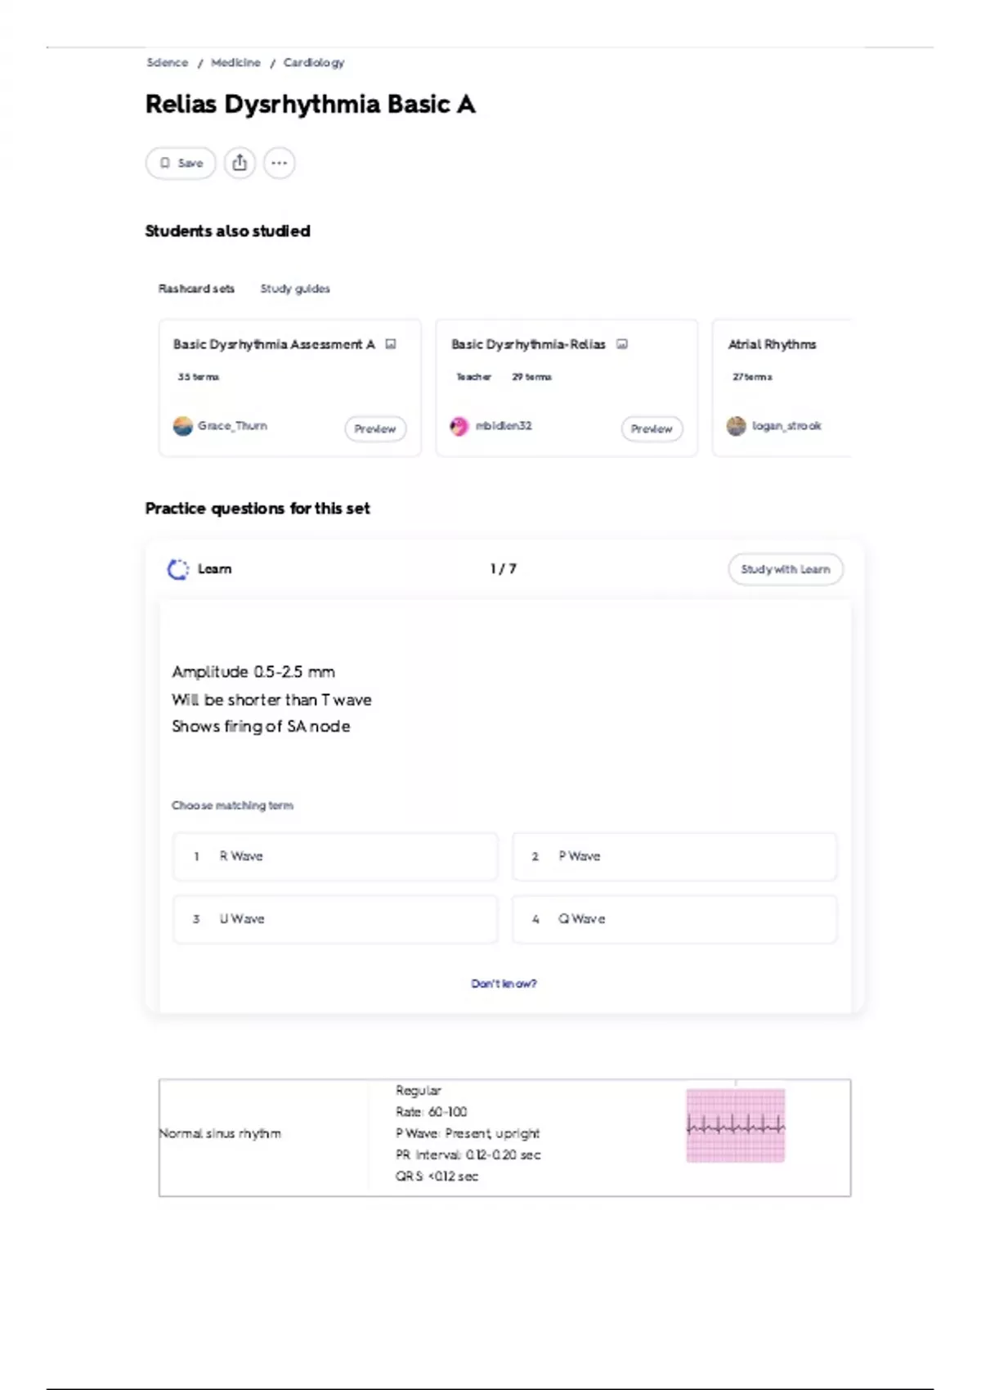981x1390 pixels.
Task: Open the ECG strip thumbnail image
Action: point(736,1125)
